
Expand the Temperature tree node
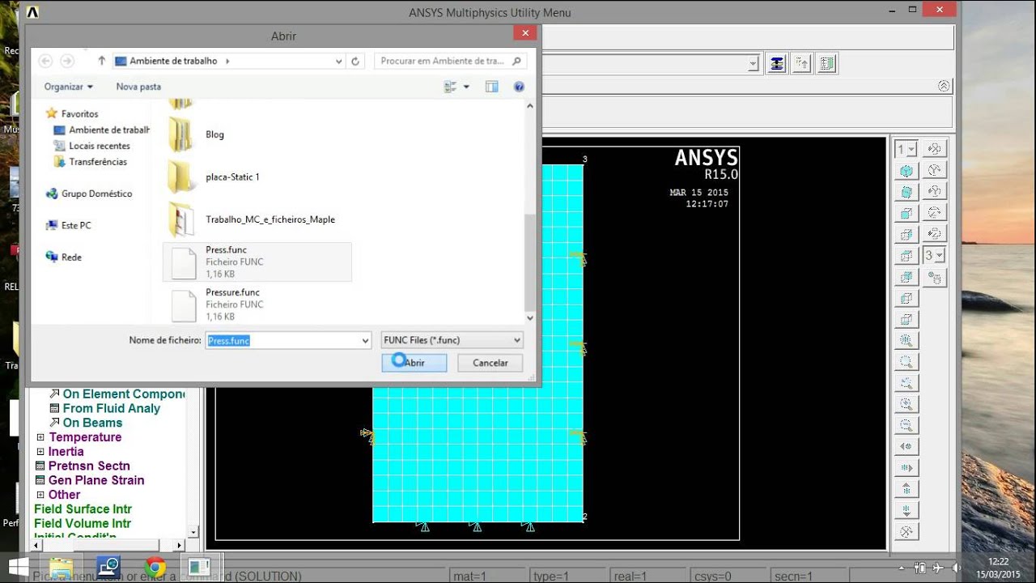(40, 437)
